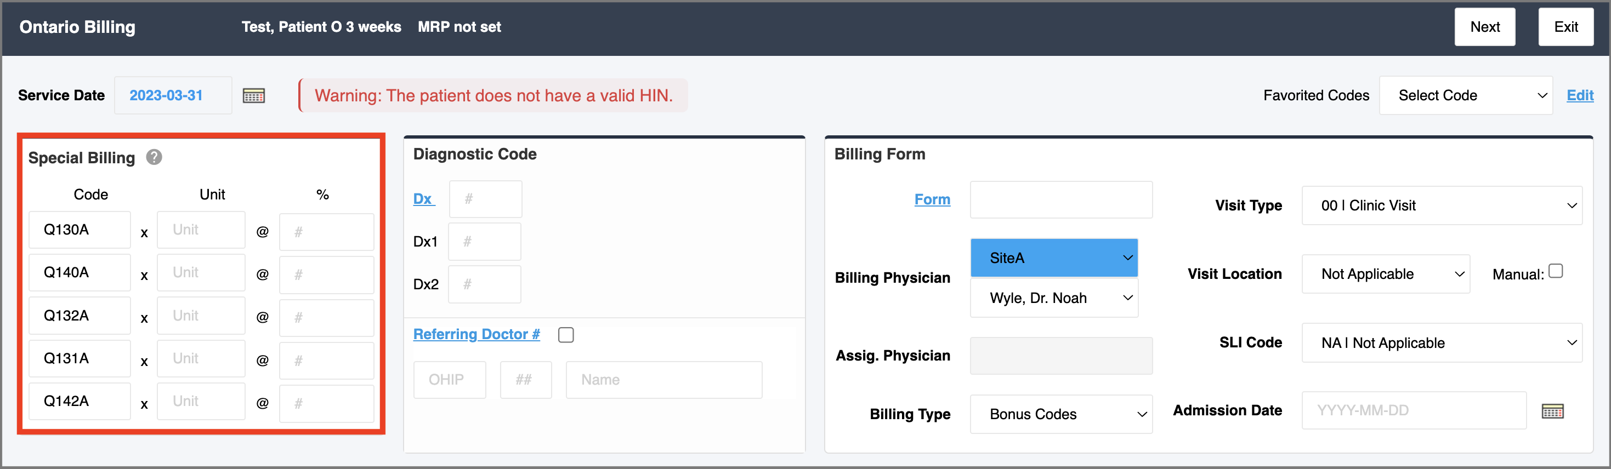The width and height of the screenshot is (1611, 469).
Task: Click the Exit button
Action: [1565, 27]
